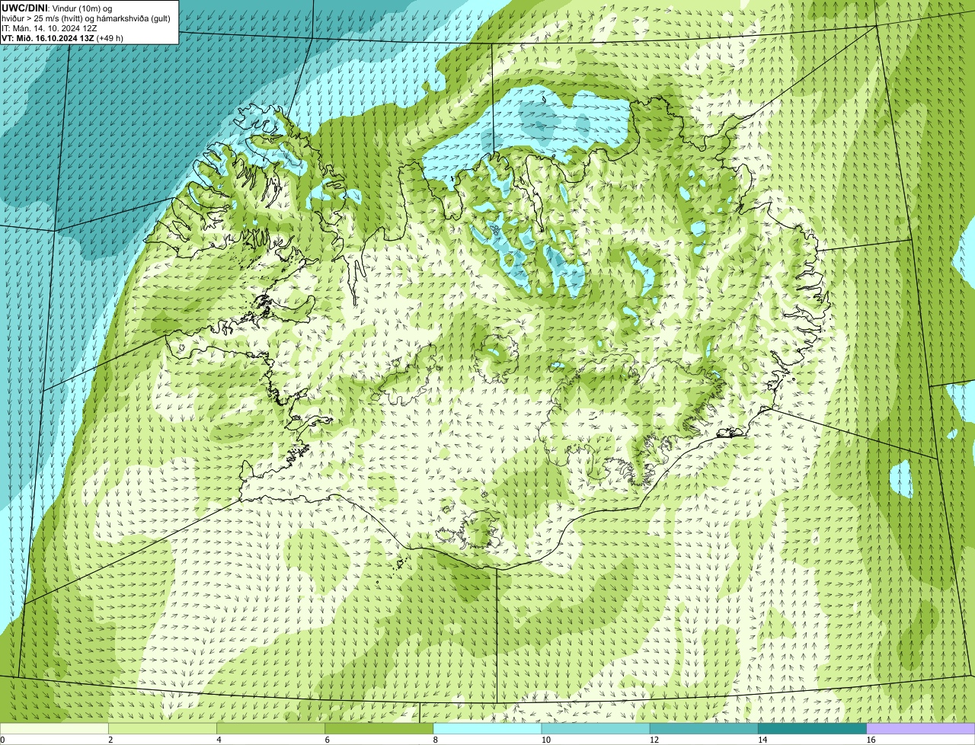Click the lavender legend swatch above 16 m/s
This screenshot has width=975, height=745.
pos(921,728)
